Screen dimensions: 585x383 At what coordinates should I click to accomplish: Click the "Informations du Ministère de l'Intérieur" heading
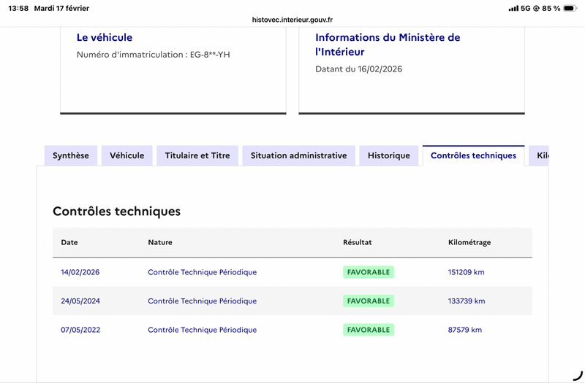[388, 45]
